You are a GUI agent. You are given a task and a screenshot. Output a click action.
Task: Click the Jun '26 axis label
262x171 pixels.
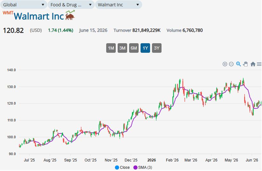[x=252, y=160]
